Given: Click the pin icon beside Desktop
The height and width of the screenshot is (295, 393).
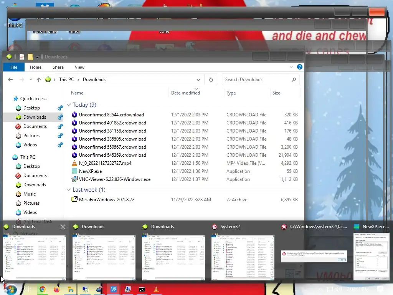Looking at the screenshot, I should pos(60,108).
